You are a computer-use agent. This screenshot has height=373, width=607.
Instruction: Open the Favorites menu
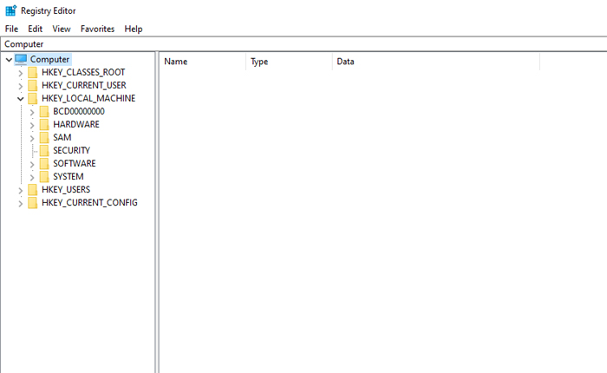97,29
